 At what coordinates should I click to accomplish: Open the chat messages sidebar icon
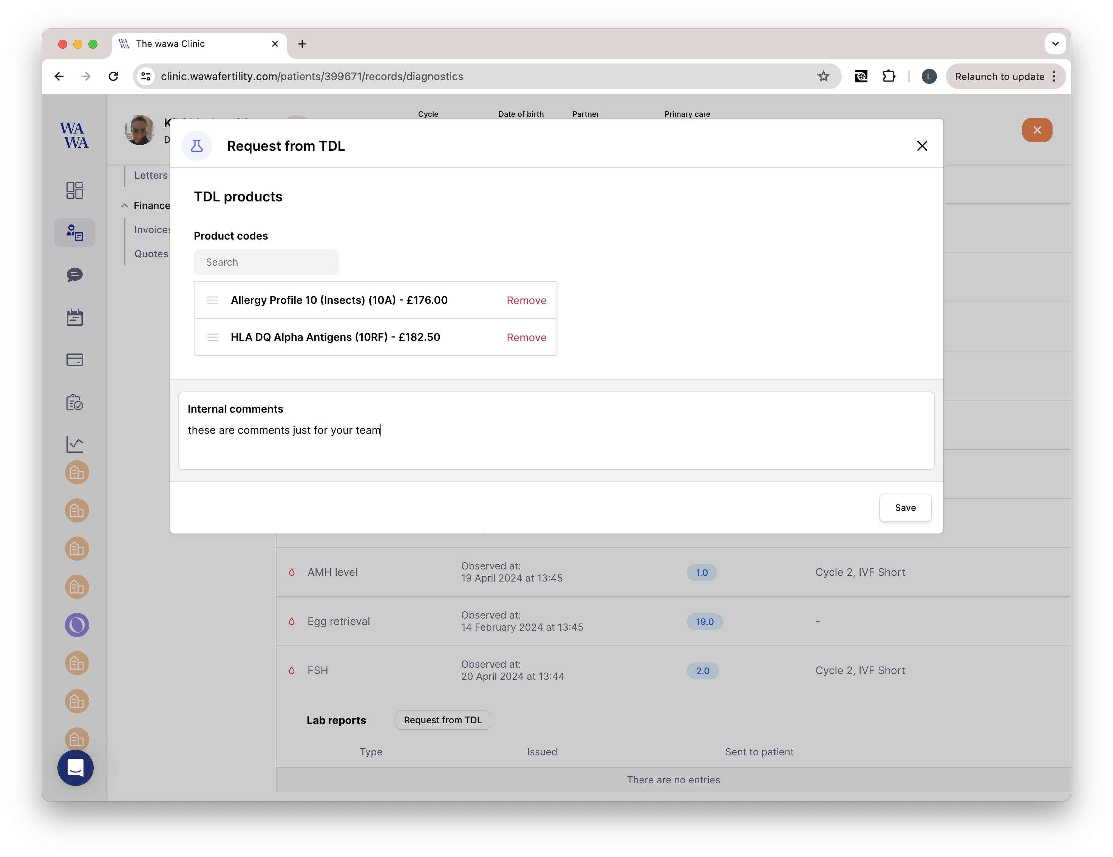click(74, 275)
